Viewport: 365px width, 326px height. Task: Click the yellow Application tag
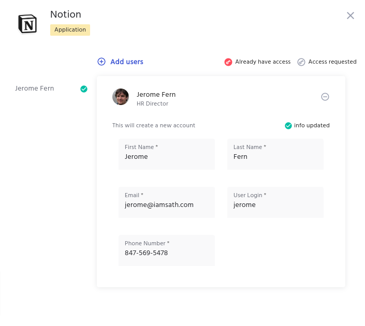70,30
